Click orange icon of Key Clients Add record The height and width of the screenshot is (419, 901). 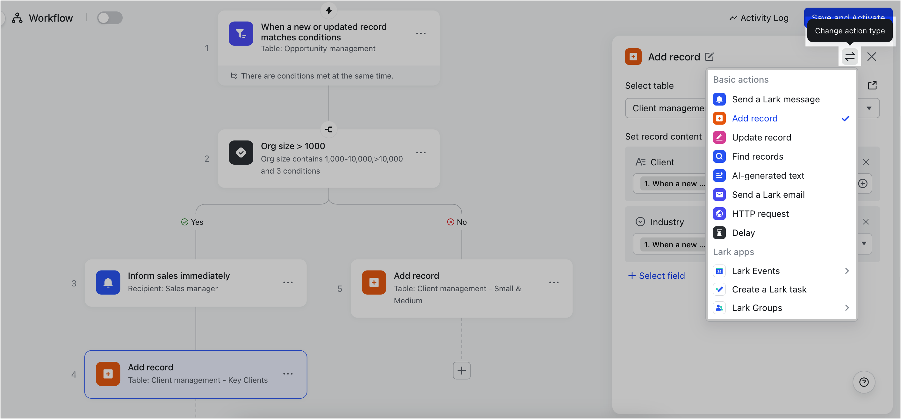(x=108, y=374)
